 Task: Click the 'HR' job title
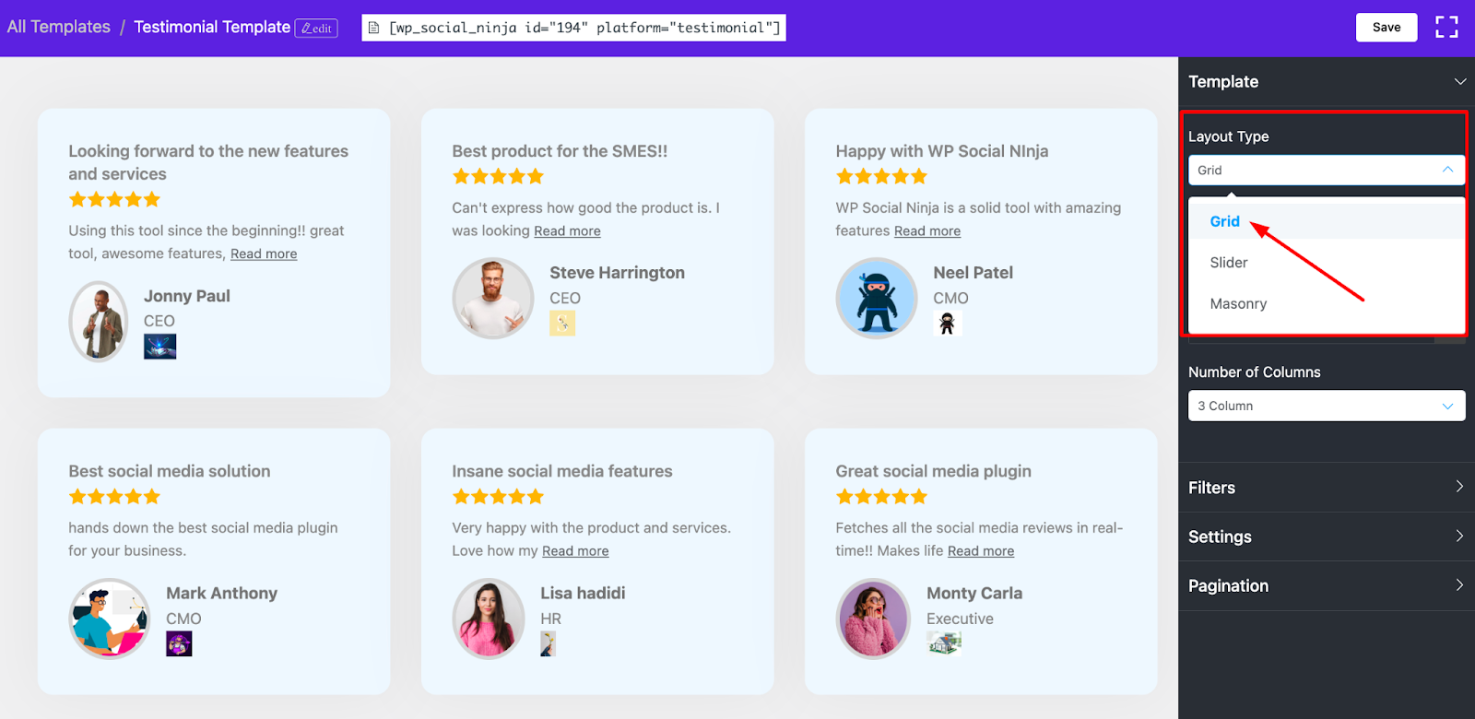pos(551,619)
